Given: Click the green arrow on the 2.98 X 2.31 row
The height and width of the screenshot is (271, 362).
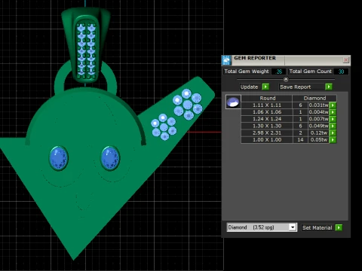Looking at the screenshot, I should 333,132.
